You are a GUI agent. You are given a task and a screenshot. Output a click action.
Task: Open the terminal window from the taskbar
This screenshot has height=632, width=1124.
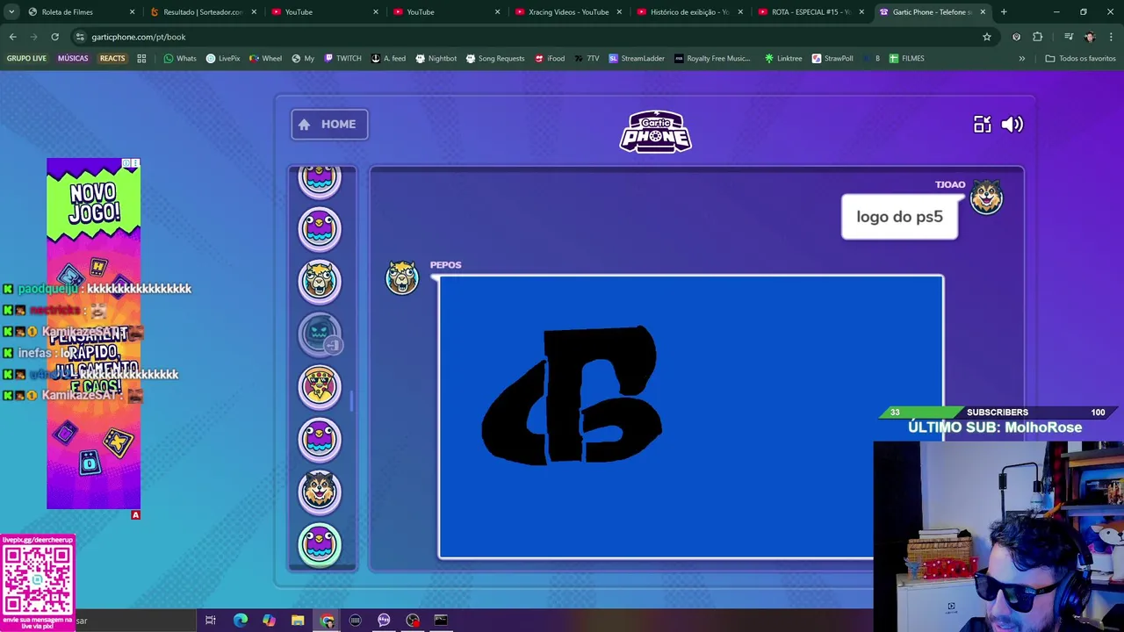point(441,621)
